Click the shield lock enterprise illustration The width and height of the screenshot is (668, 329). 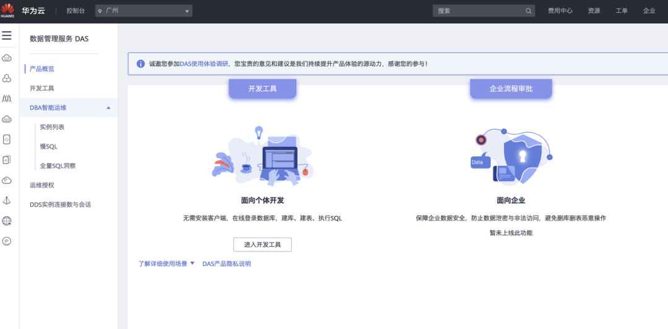coord(512,156)
